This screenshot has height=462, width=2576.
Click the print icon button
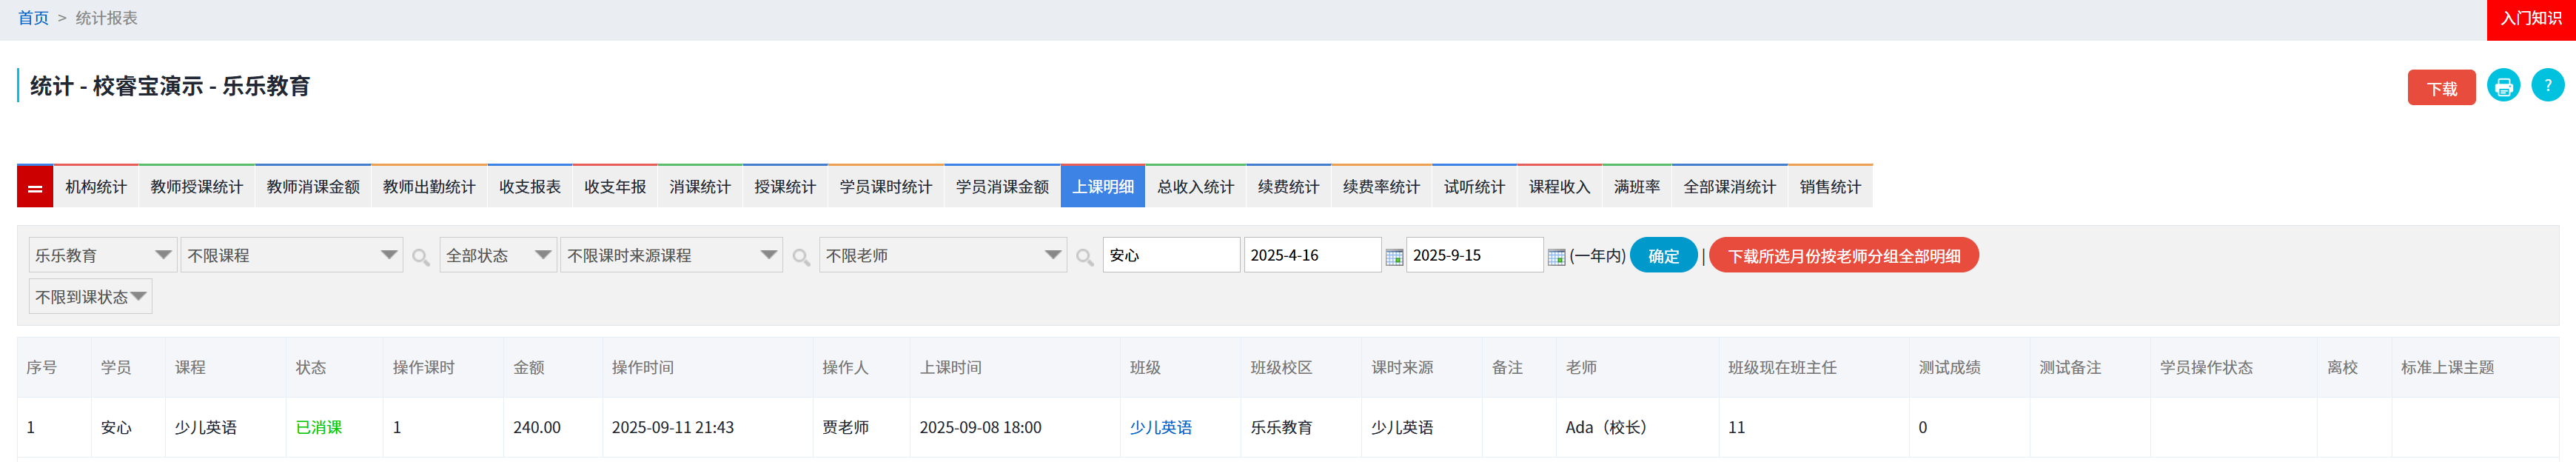point(2503,86)
